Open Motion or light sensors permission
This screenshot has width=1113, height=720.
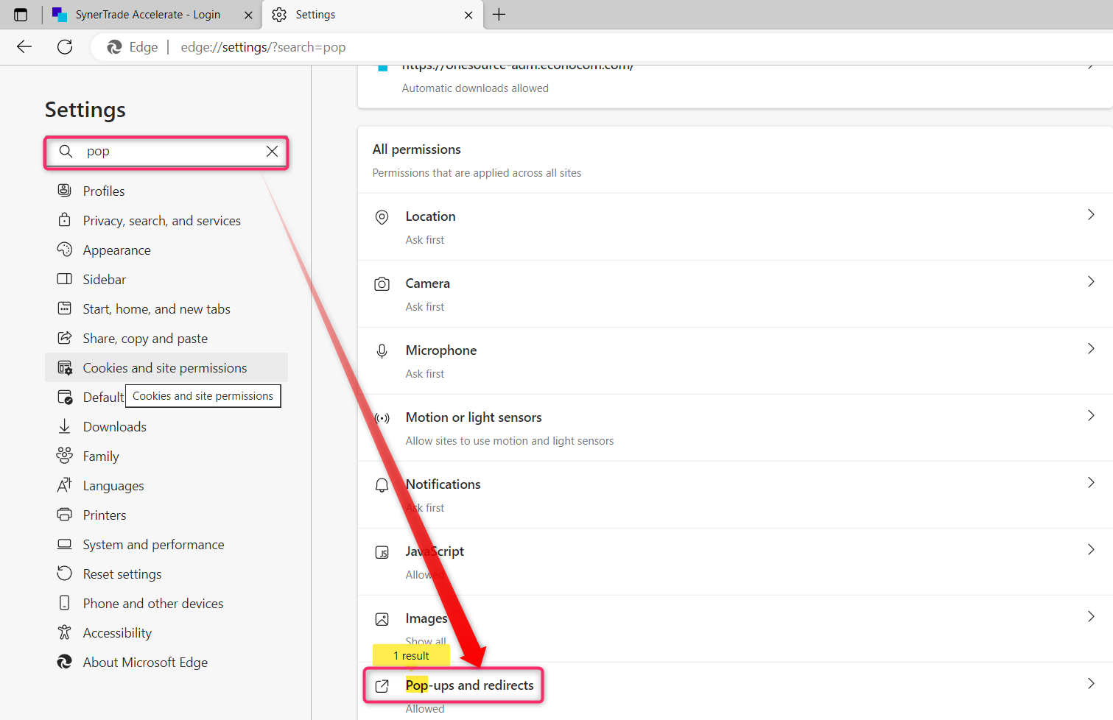coord(735,428)
